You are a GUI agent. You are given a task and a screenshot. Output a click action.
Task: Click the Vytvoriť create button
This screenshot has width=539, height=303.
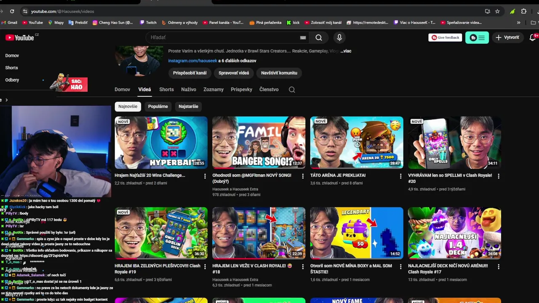click(507, 37)
